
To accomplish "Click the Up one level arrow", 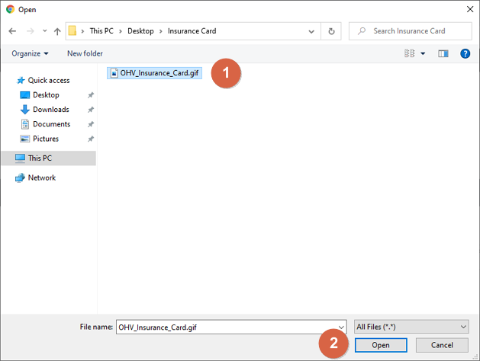I will pos(57,31).
